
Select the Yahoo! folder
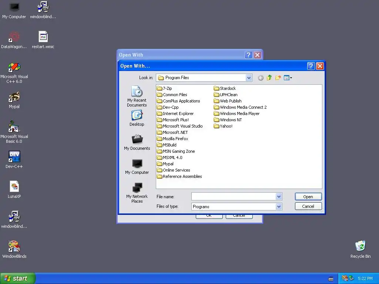click(223, 126)
